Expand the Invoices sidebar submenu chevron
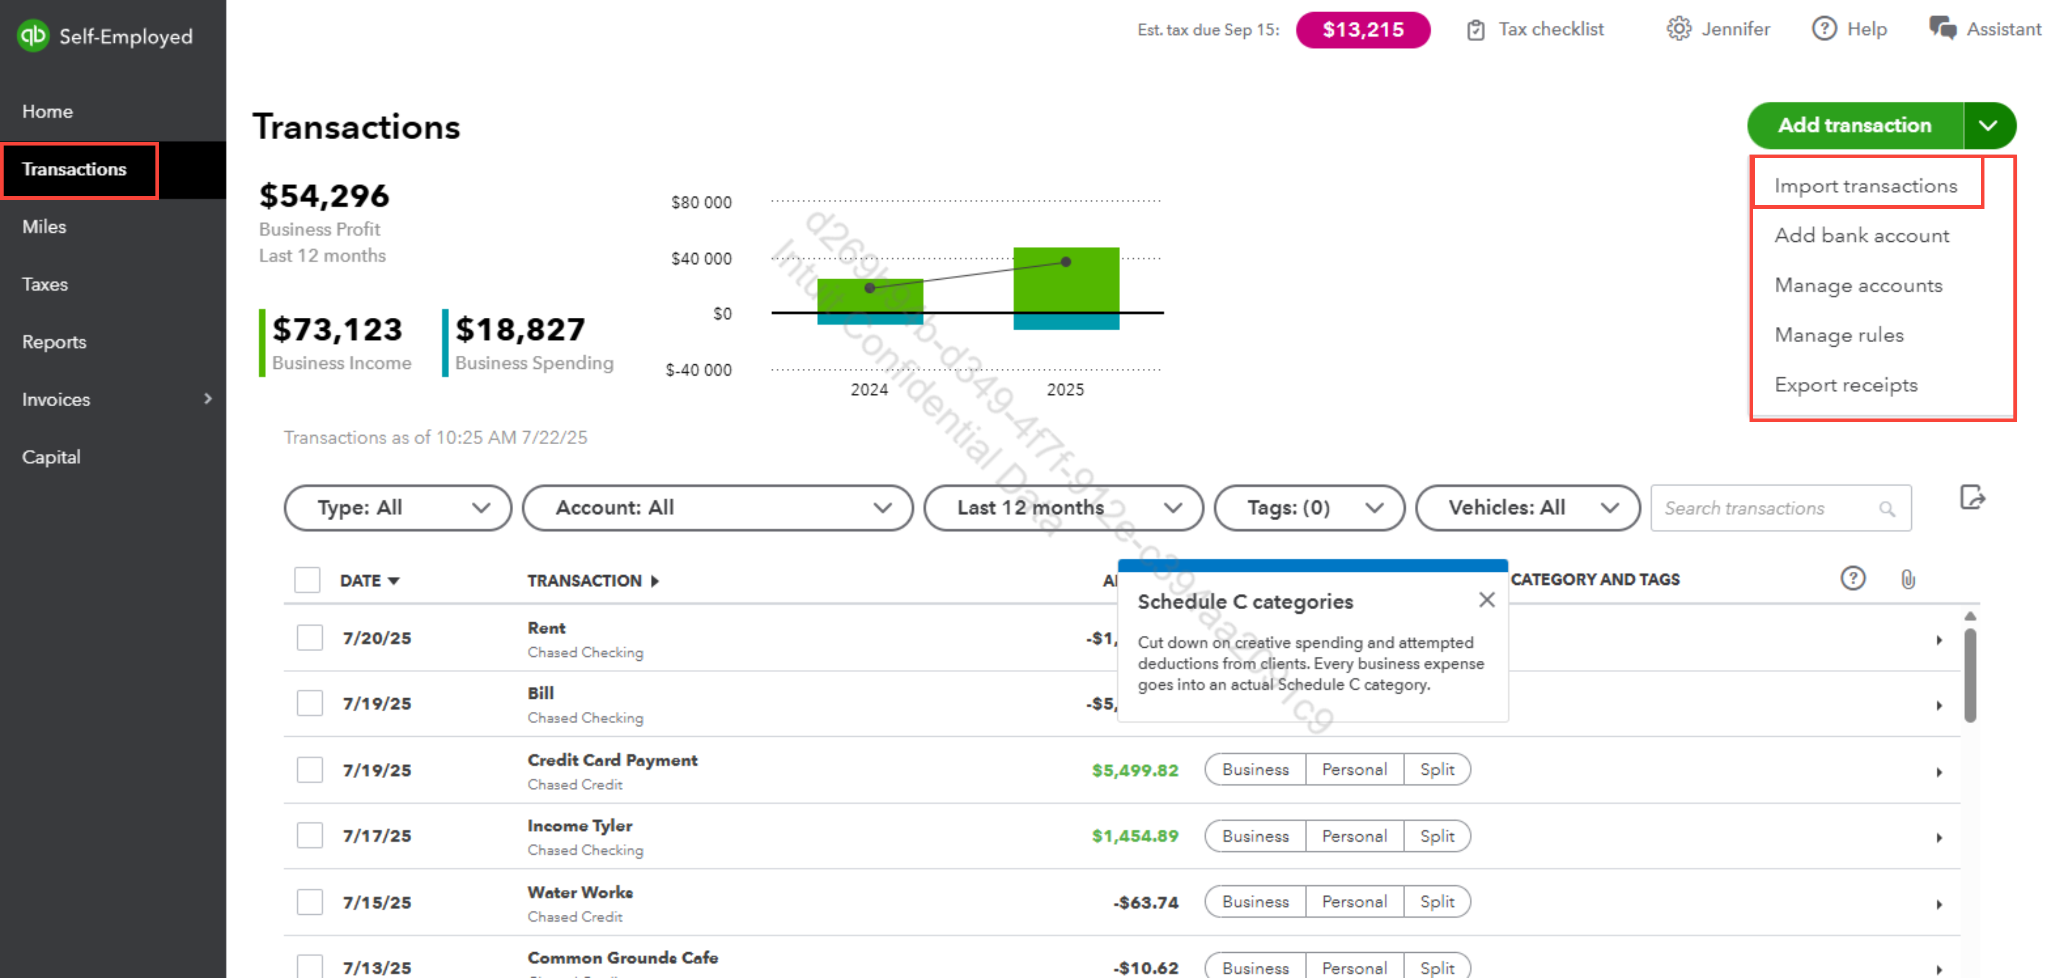Viewport: 2064px width, 978px height. point(207,399)
